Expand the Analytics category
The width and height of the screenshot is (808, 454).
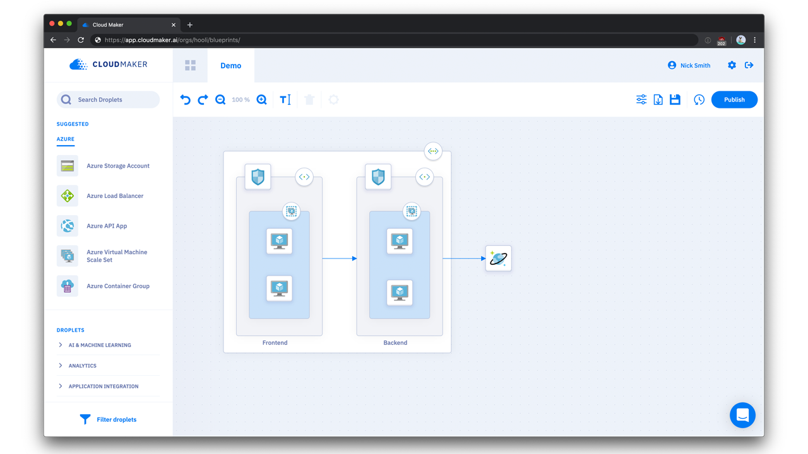(108, 366)
